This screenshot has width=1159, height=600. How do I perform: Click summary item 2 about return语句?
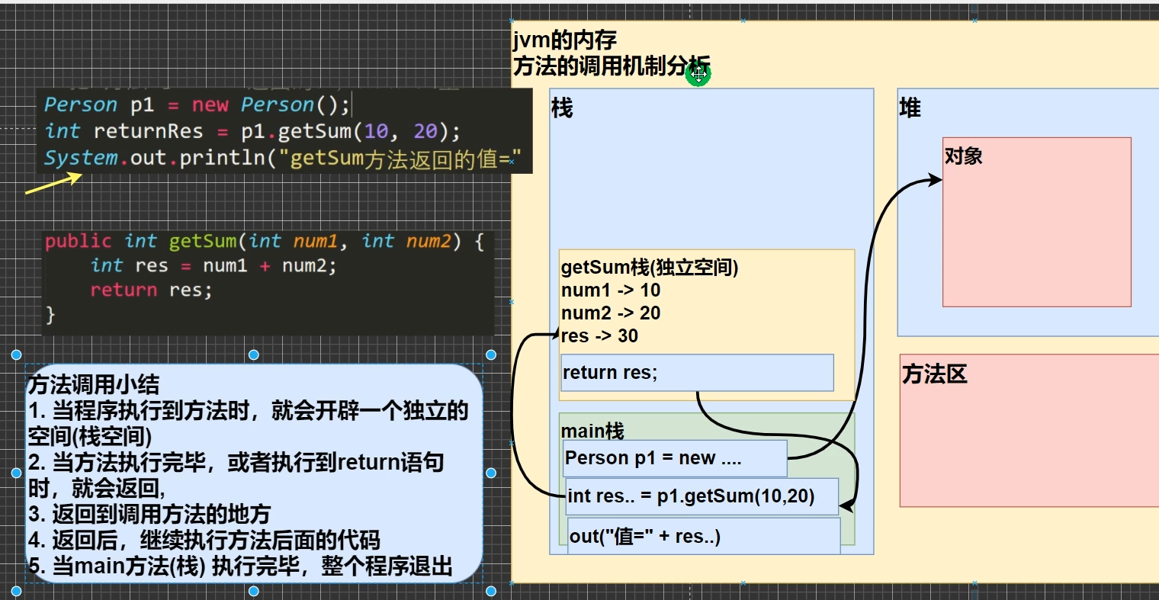point(236,475)
